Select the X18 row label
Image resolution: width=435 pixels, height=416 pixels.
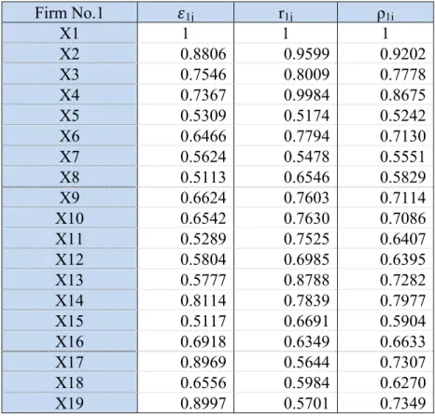[x=69, y=382]
